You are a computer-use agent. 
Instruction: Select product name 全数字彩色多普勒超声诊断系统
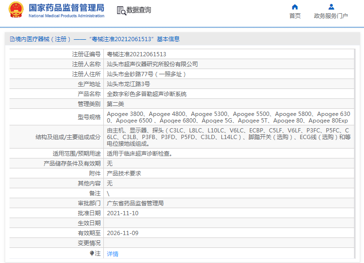point(147,94)
